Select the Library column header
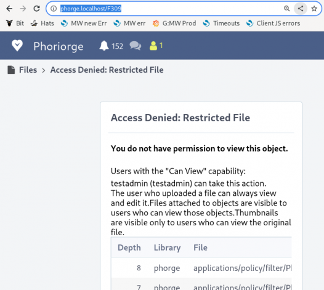The width and height of the screenshot is (324, 290). pyautogui.click(x=167, y=248)
